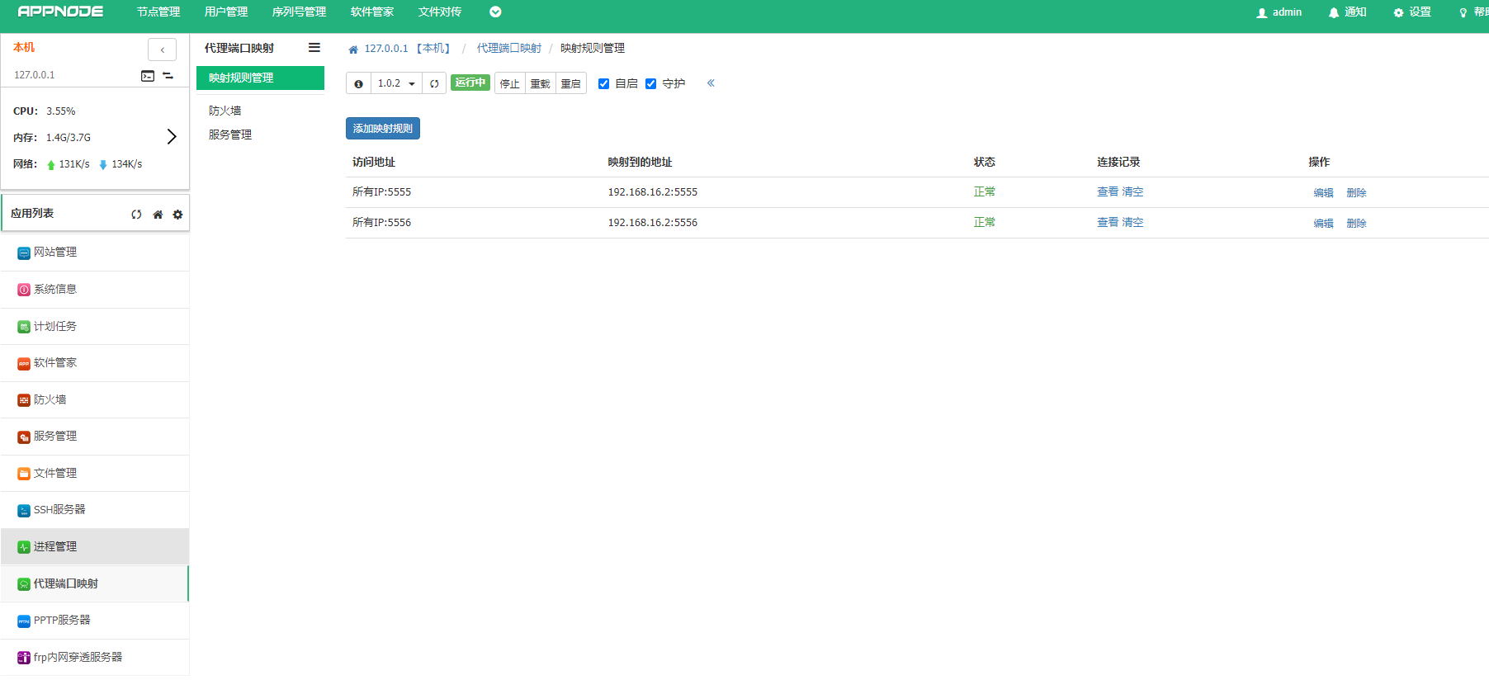Click 本机 node title
This screenshot has height=680, width=1489.
(x=24, y=48)
